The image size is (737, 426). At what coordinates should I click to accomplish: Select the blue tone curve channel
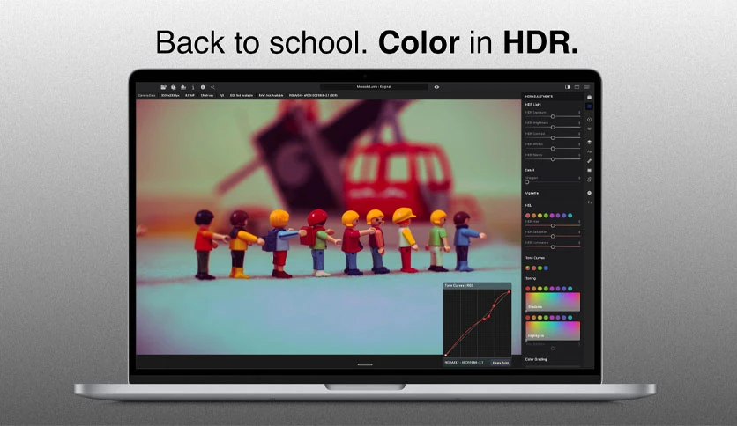pyautogui.click(x=546, y=268)
